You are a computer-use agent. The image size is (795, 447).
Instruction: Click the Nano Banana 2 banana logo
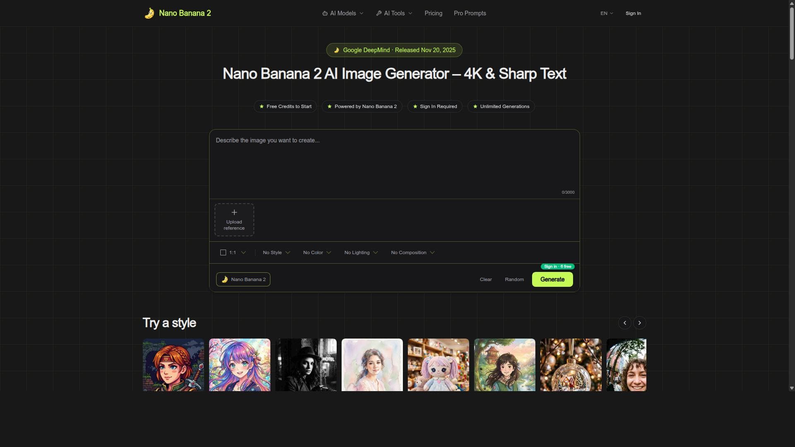coord(149,13)
